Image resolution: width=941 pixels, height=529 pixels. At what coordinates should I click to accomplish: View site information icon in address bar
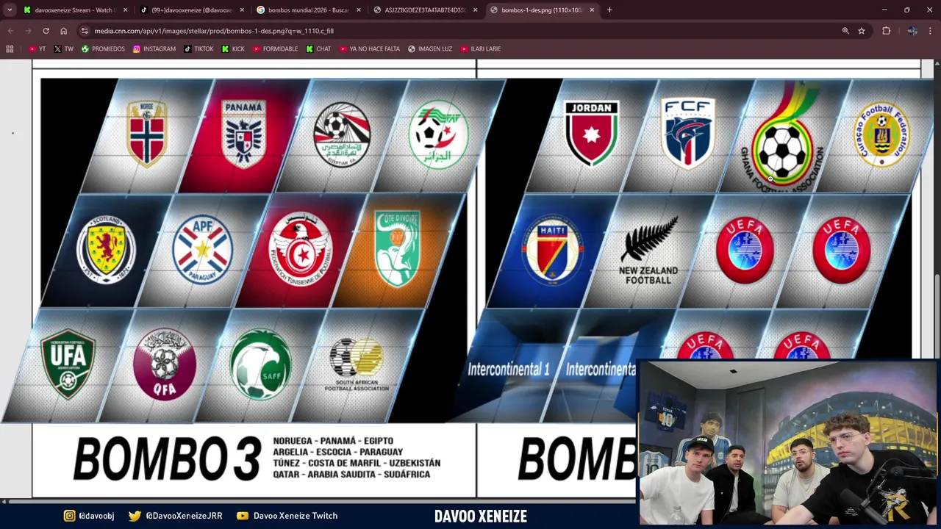[85, 31]
